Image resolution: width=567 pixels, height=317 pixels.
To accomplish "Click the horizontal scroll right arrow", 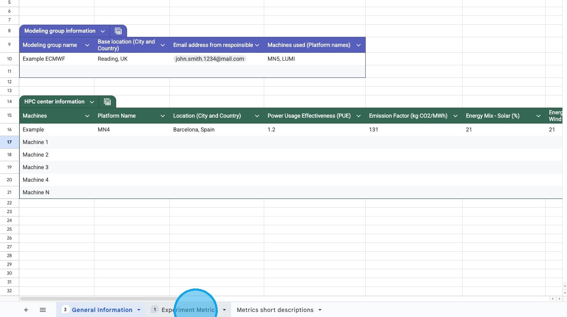I will click(559, 299).
